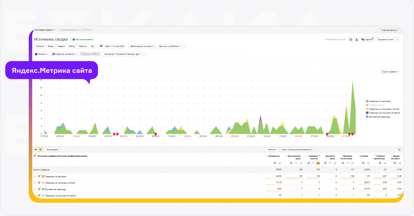Expand Переходы по рекламе row
This screenshot has width=414, height=216.
tap(35, 177)
